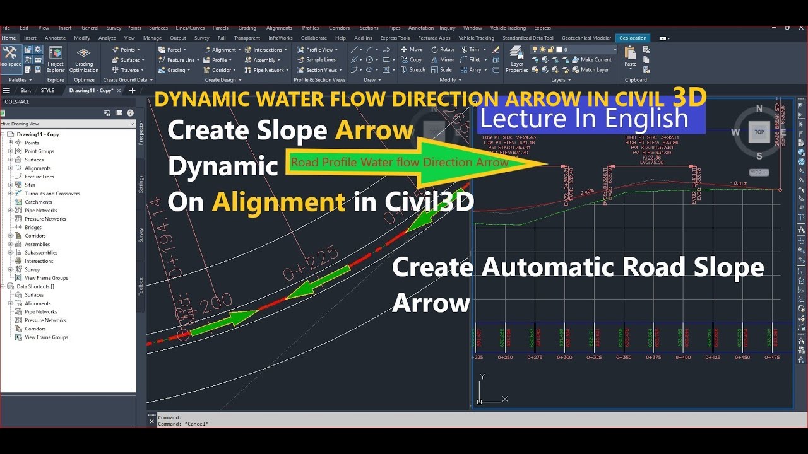This screenshot has width=808, height=454.
Task: Click the Traverse ribbon button
Action: pos(128,70)
